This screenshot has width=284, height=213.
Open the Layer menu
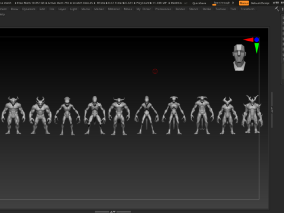tap(62, 9)
